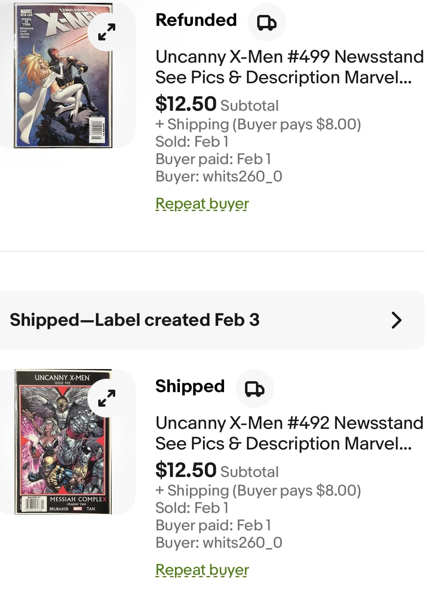Tap the $12.50 subtotal on refunded order
Screen dimensions: 427x593
pos(186,104)
